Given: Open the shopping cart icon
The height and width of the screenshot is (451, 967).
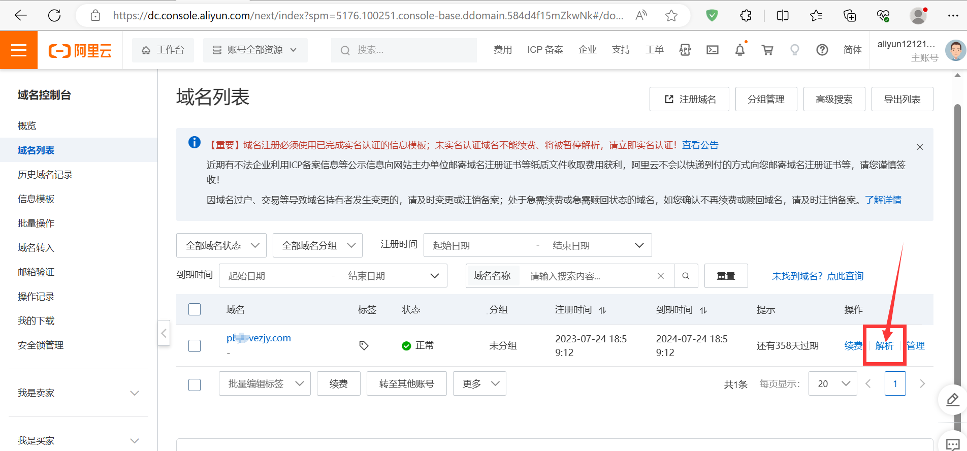Looking at the screenshot, I should tap(767, 50).
